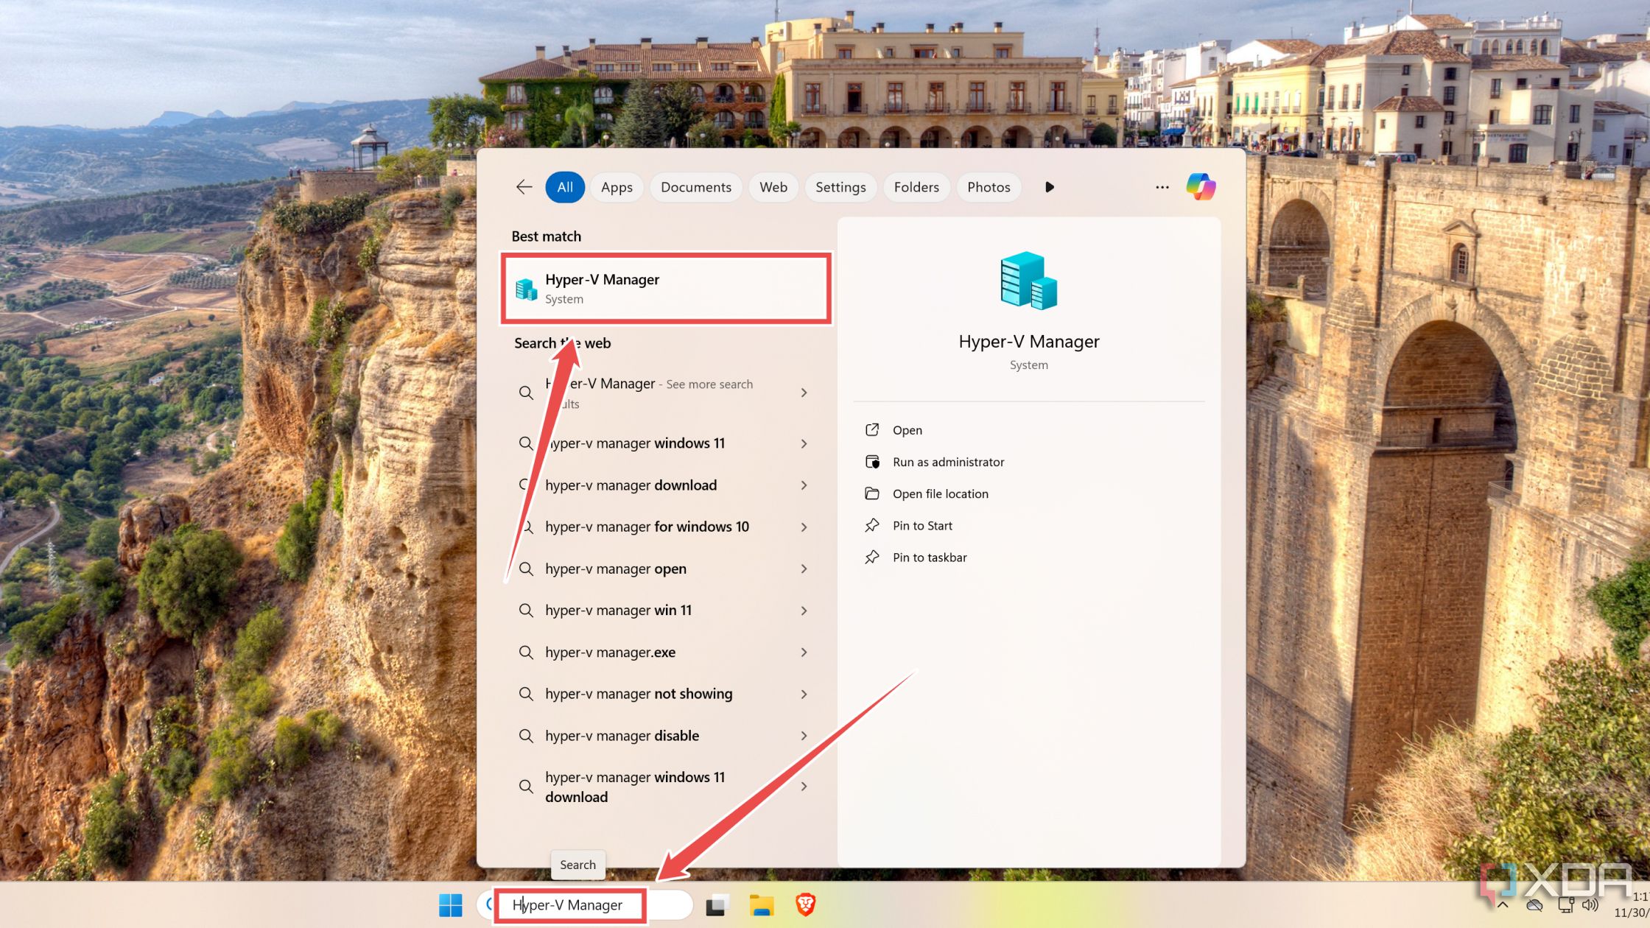Image resolution: width=1650 pixels, height=928 pixels.
Task: Show more filter tabs with the play arrow
Action: (x=1050, y=187)
